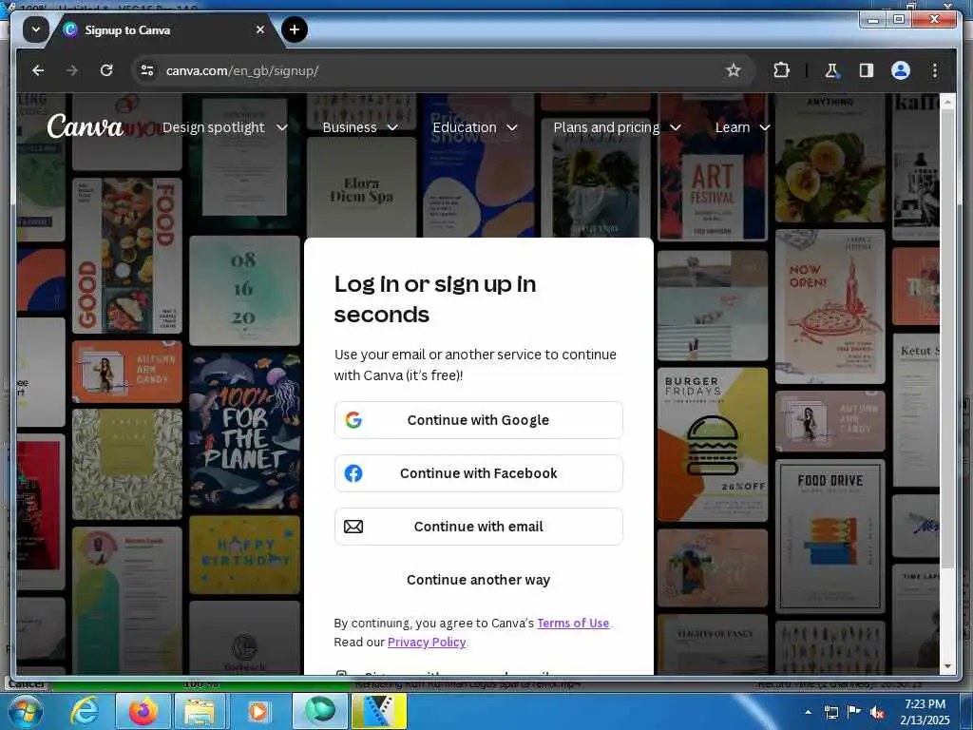Click the Canva logo
973x730 pixels.
pos(85,126)
